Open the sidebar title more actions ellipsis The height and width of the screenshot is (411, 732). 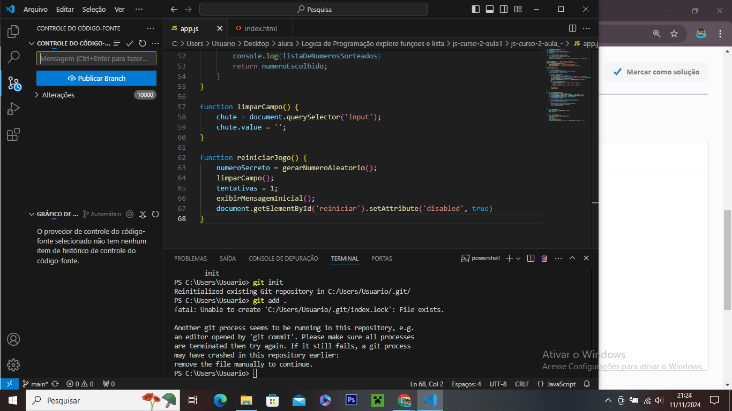151,28
